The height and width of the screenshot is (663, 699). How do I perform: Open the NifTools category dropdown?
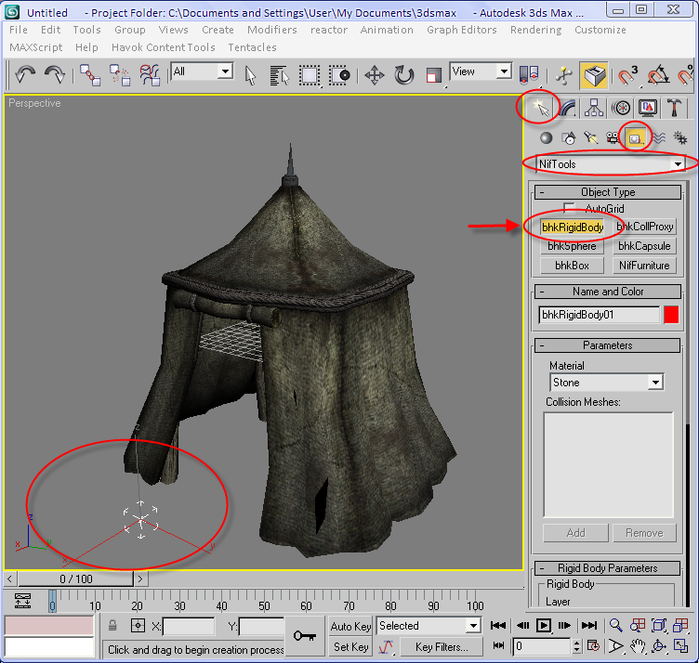pos(678,164)
